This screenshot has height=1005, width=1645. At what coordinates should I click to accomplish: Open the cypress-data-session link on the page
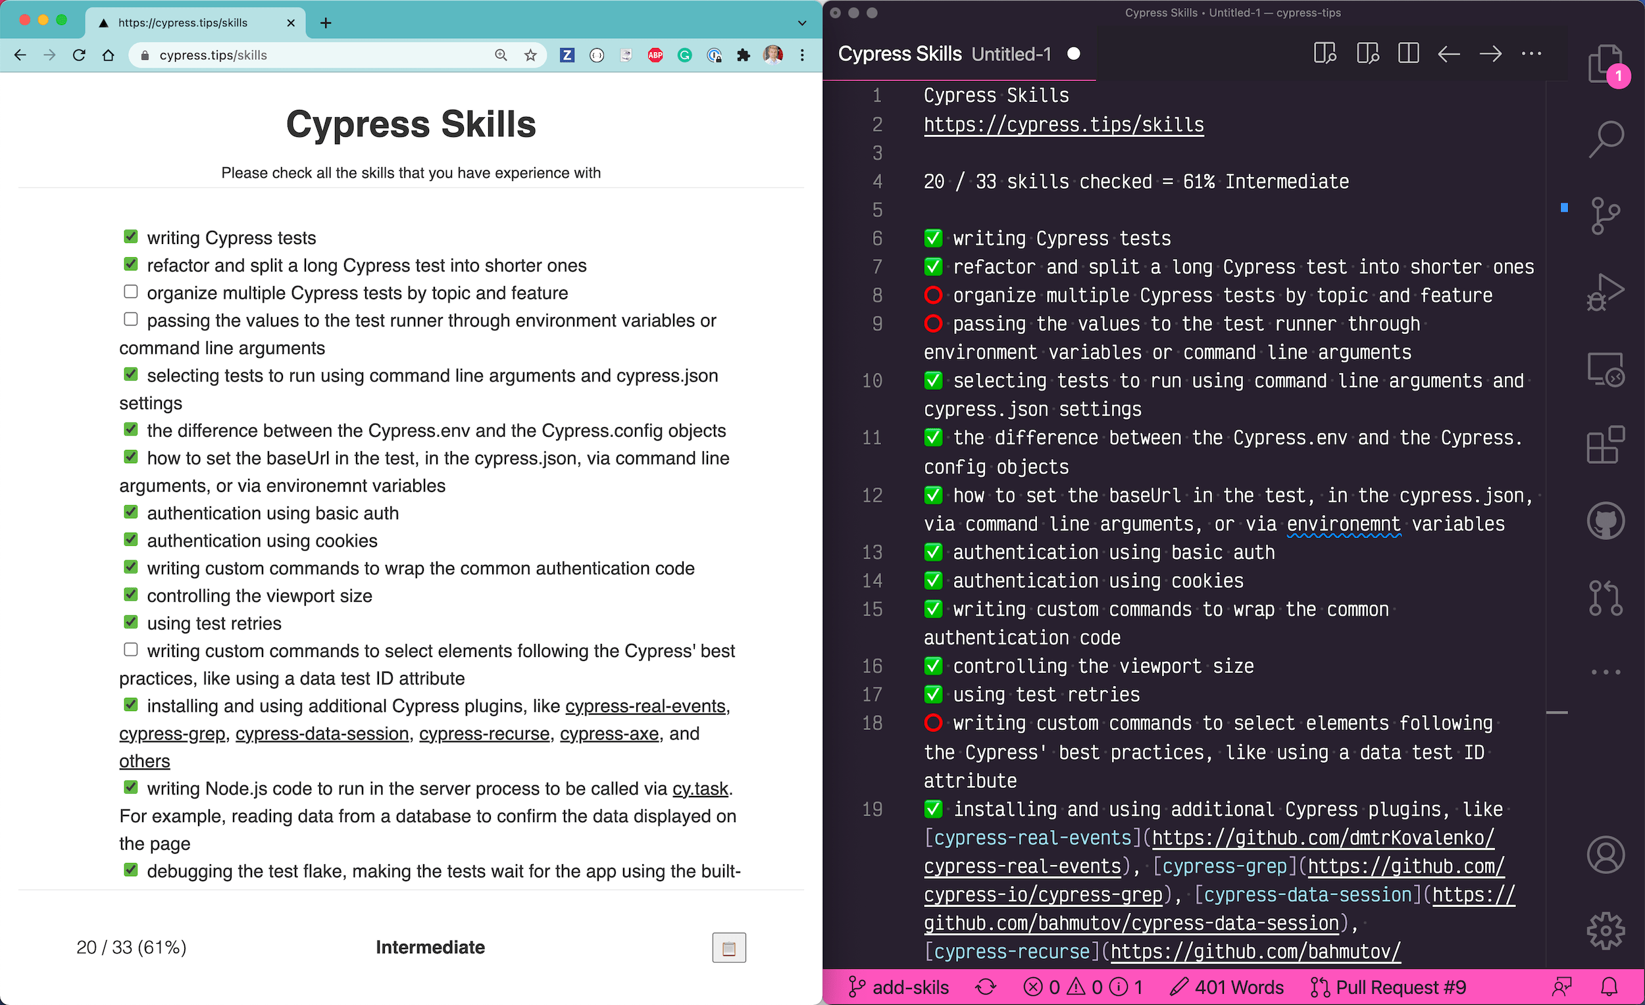click(322, 733)
